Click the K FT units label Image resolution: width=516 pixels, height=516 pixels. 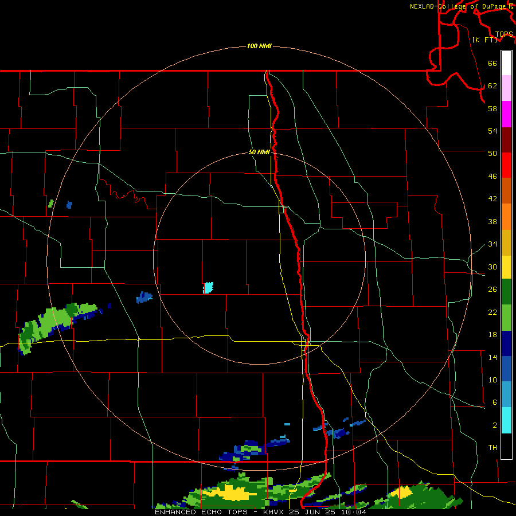click(485, 40)
